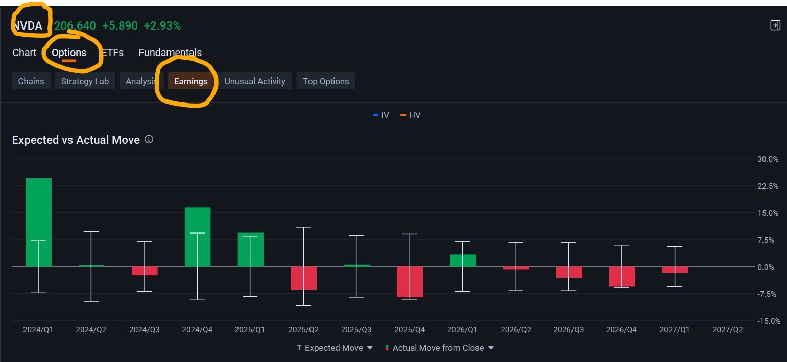Open the ETFs tab
This screenshot has width=787, height=362.
coord(112,53)
